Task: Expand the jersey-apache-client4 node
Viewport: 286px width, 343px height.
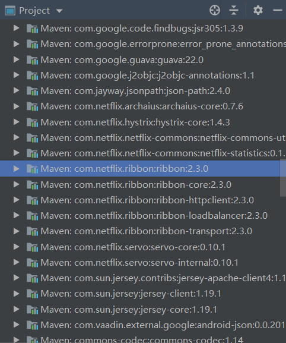Action: tap(17, 278)
